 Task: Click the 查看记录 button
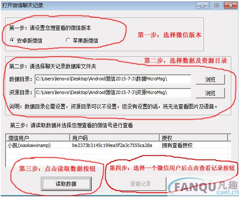[141, 184]
